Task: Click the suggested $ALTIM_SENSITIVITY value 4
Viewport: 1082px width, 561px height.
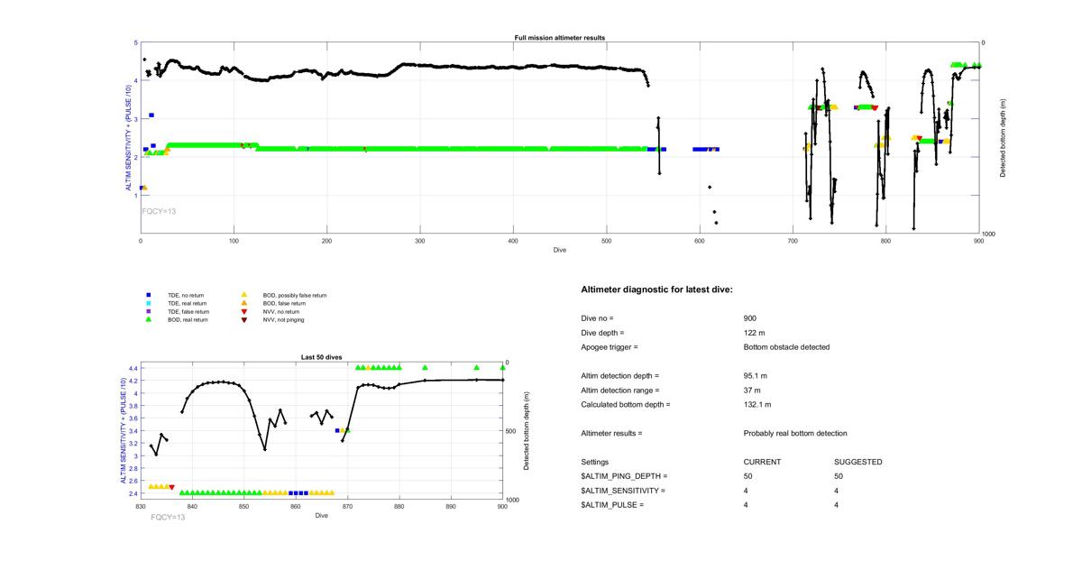Action: point(838,491)
